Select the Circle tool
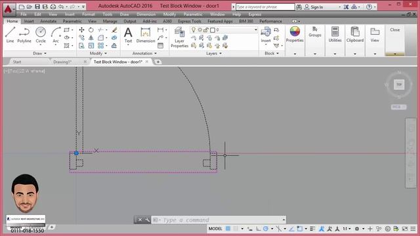 point(41,35)
